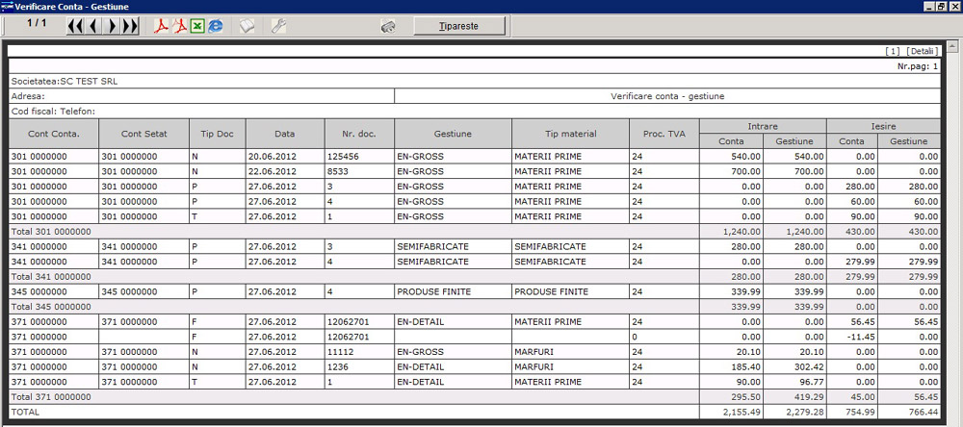Select the Data column header
Image resolution: width=963 pixels, height=427 pixels.
pos(285,134)
